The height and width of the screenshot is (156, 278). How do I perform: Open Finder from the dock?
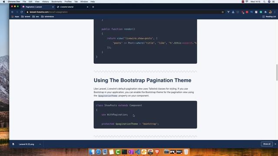coord(92,152)
